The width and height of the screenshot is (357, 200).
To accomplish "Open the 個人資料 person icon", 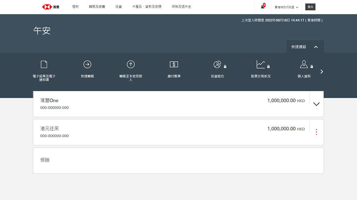I will pyautogui.click(x=304, y=64).
